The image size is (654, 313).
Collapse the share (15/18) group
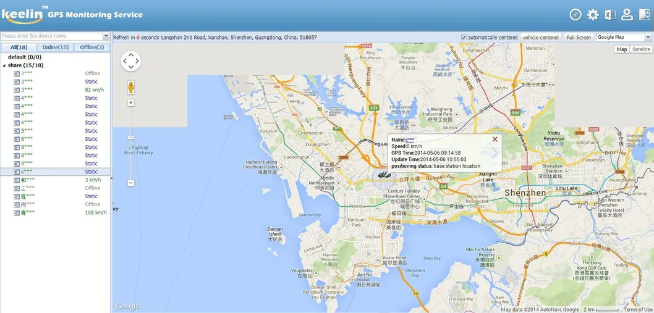point(4,65)
